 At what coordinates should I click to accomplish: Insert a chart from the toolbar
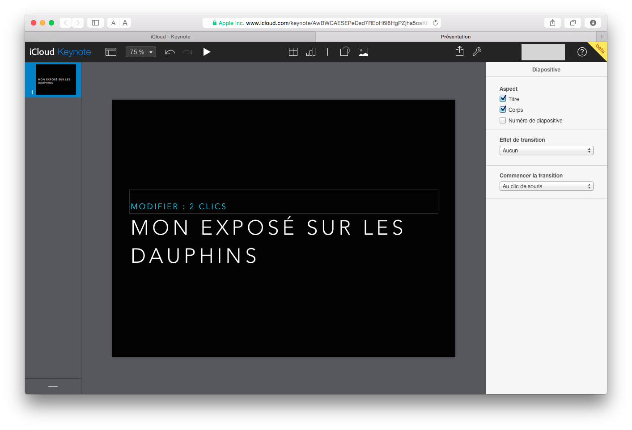coord(310,52)
